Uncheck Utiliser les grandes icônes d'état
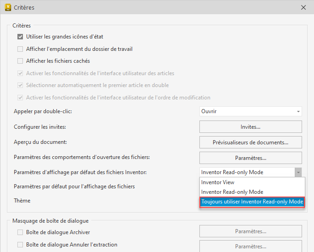This screenshot has width=314, height=252. point(20,37)
